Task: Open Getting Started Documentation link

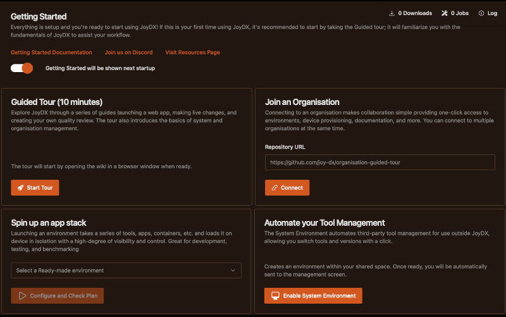Action: click(51, 53)
